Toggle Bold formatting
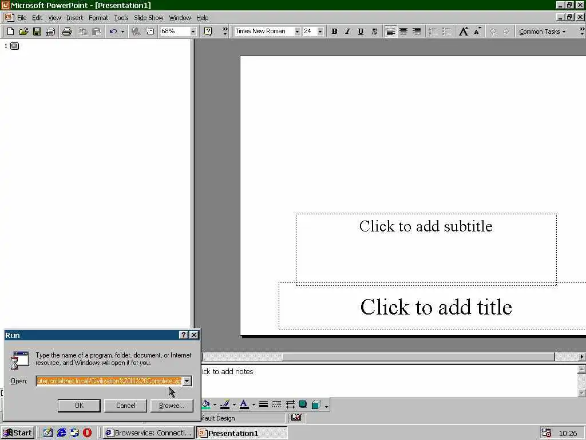The image size is (586, 440). tap(334, 32)
